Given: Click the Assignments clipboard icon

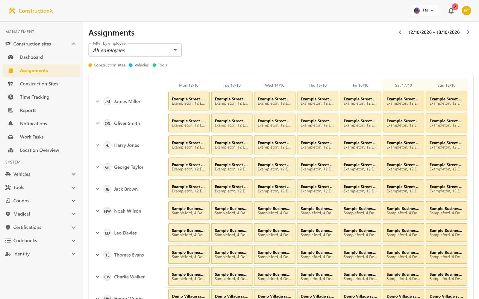Looking at the screenshot, I should coord(11,71).
